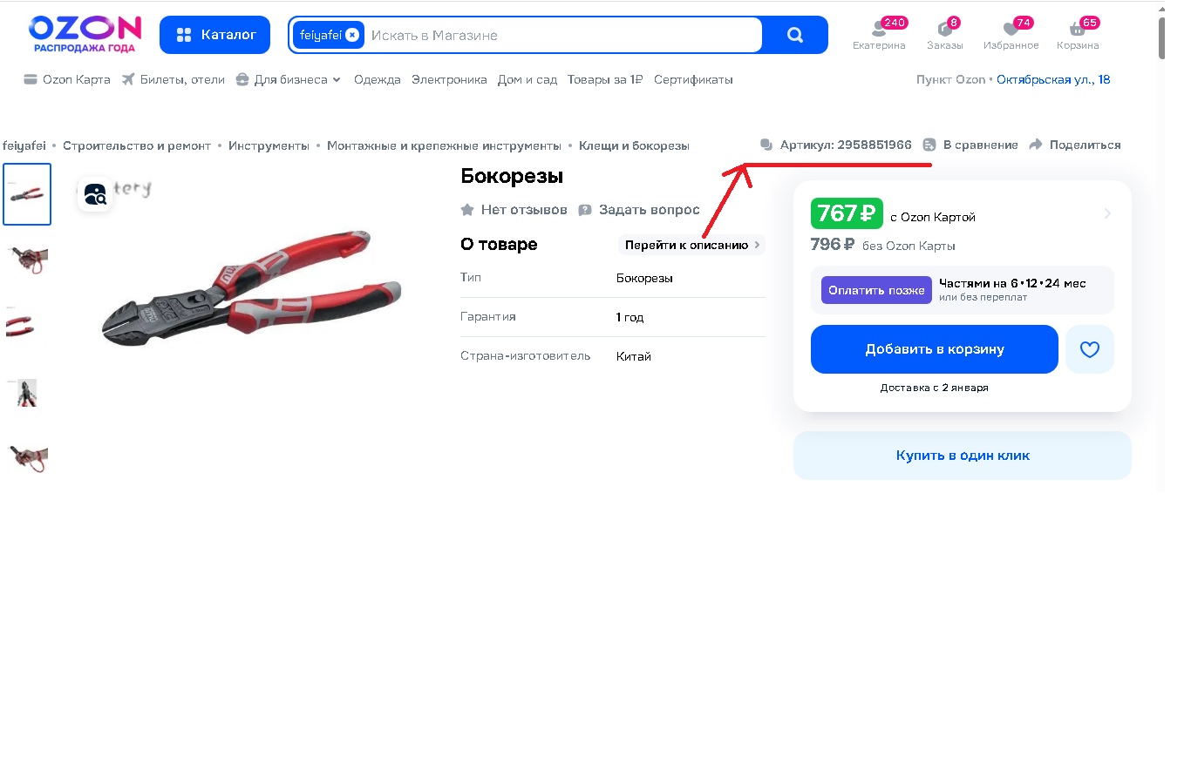Image resolution: width=1191 pixels, height=763 pixels.
Task: Open the Октябрьская ул., 18 pickup point link
Action: click(1053, 78)
